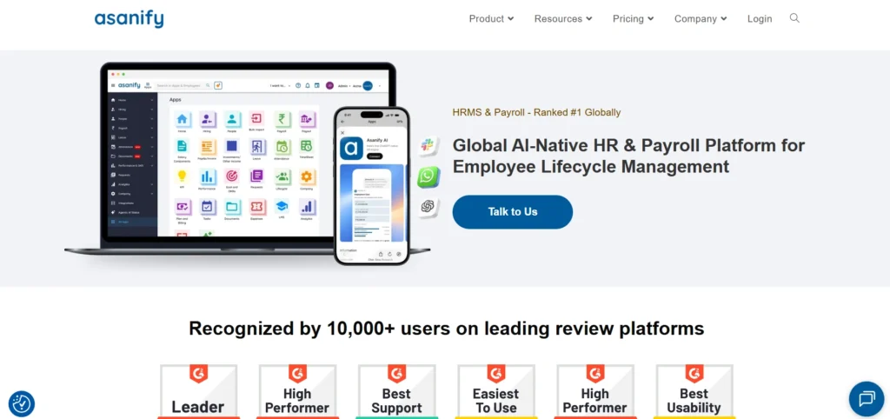Image resolution: width=890 pixels, height=419 pixels.
Task: Click the Slack integration icon
Action: click(428, 146)
